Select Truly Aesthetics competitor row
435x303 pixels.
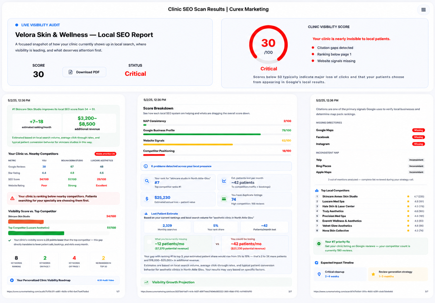tap(371, 211)
